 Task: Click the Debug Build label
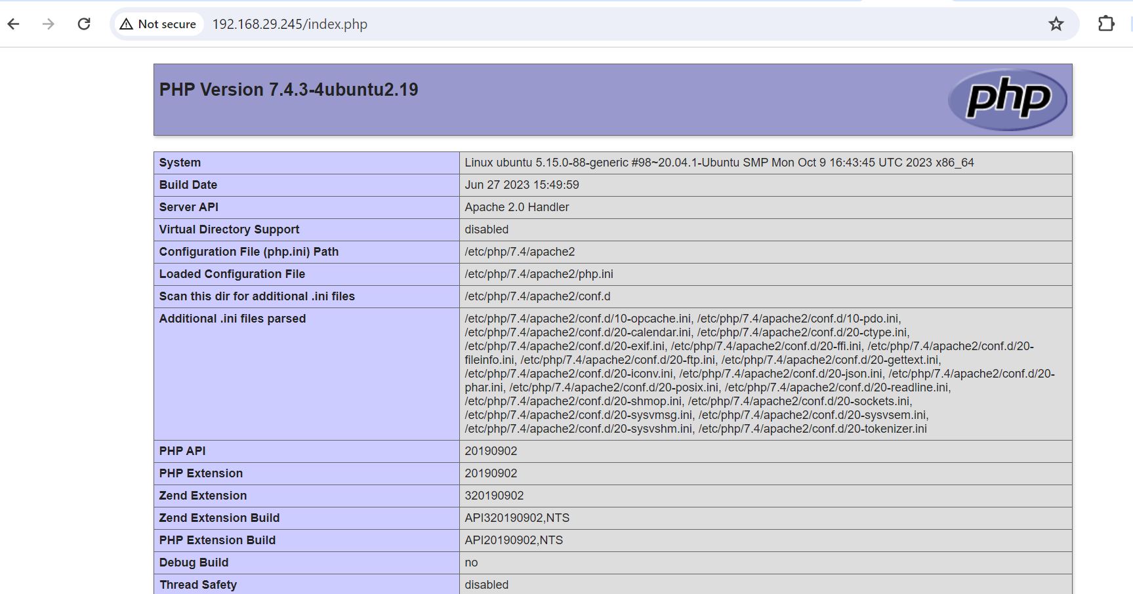point(194,563)
